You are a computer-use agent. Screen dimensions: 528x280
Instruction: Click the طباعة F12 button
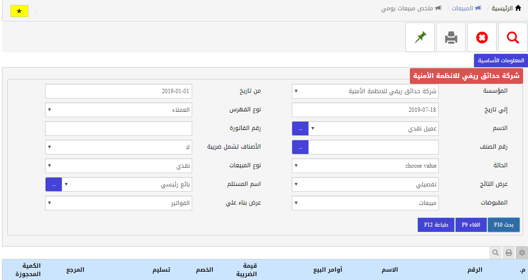coord(436,225)
